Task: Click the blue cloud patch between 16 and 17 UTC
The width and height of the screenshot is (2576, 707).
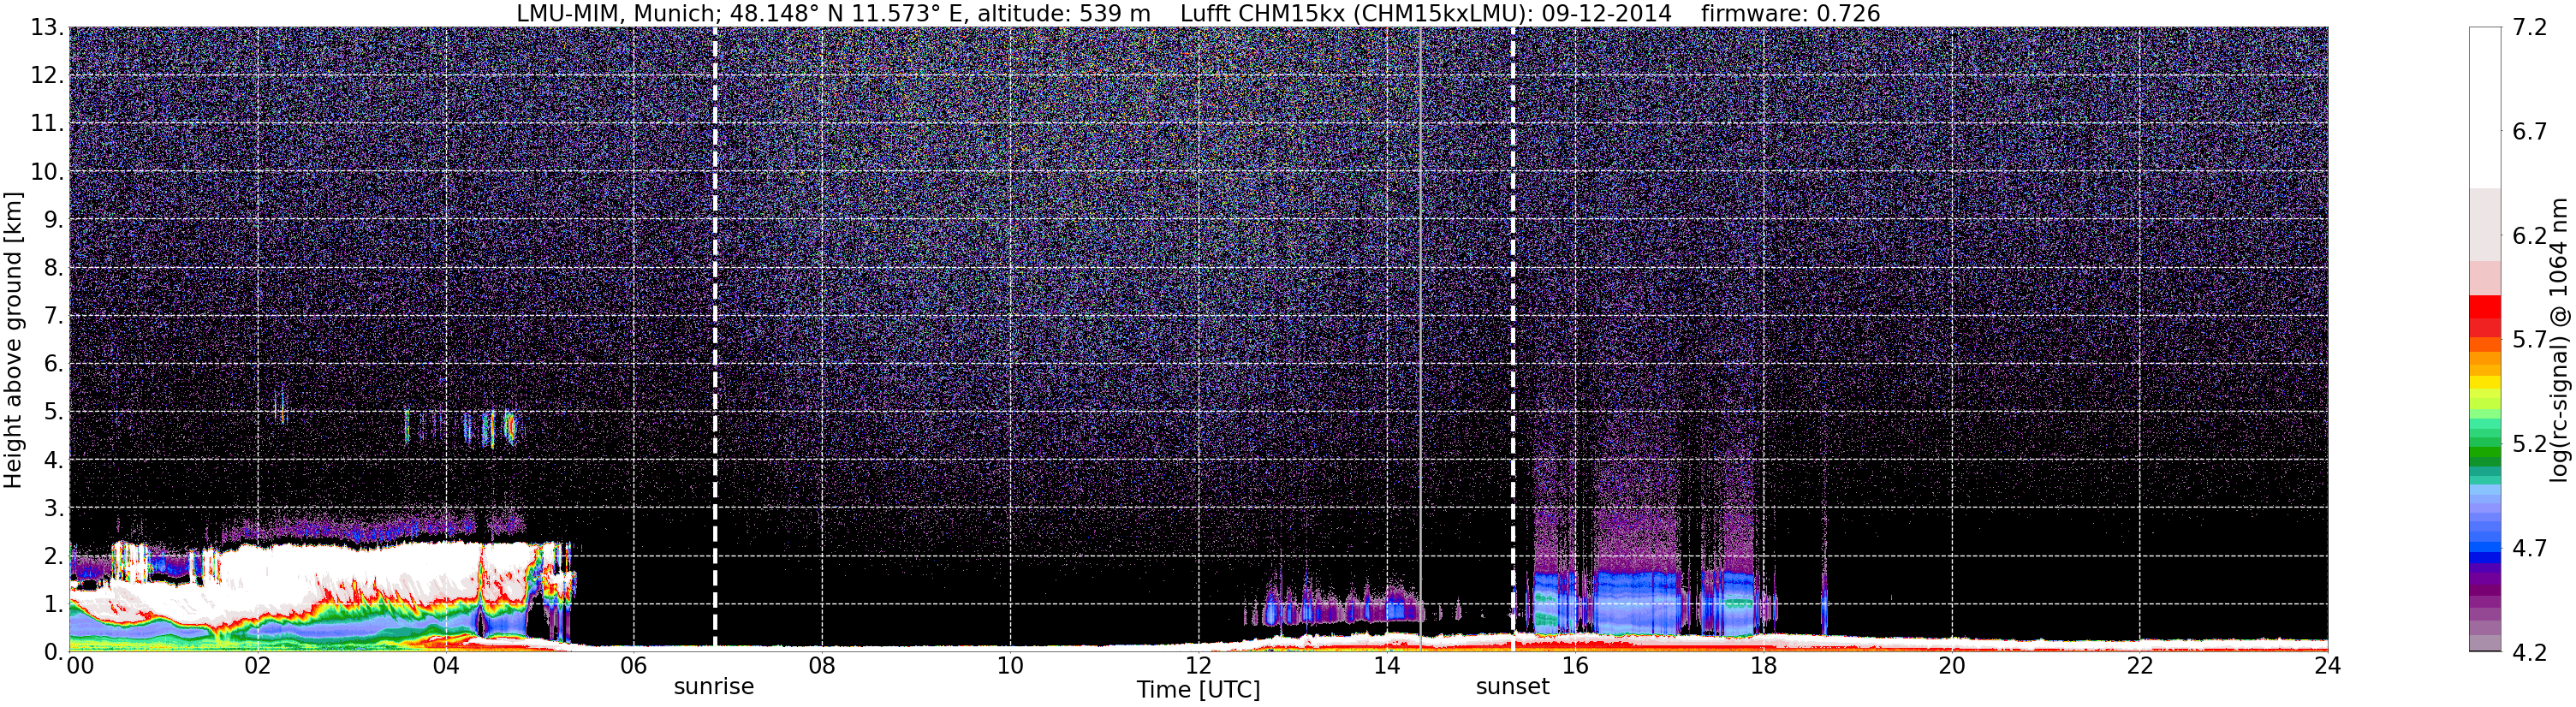Action: [x=1636, y=603]
